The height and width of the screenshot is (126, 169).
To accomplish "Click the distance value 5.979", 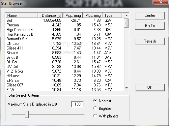I will pos(57,39).
